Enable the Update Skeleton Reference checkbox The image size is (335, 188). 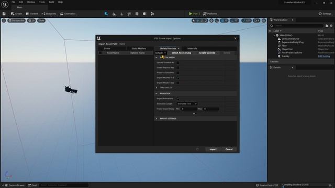178,63
